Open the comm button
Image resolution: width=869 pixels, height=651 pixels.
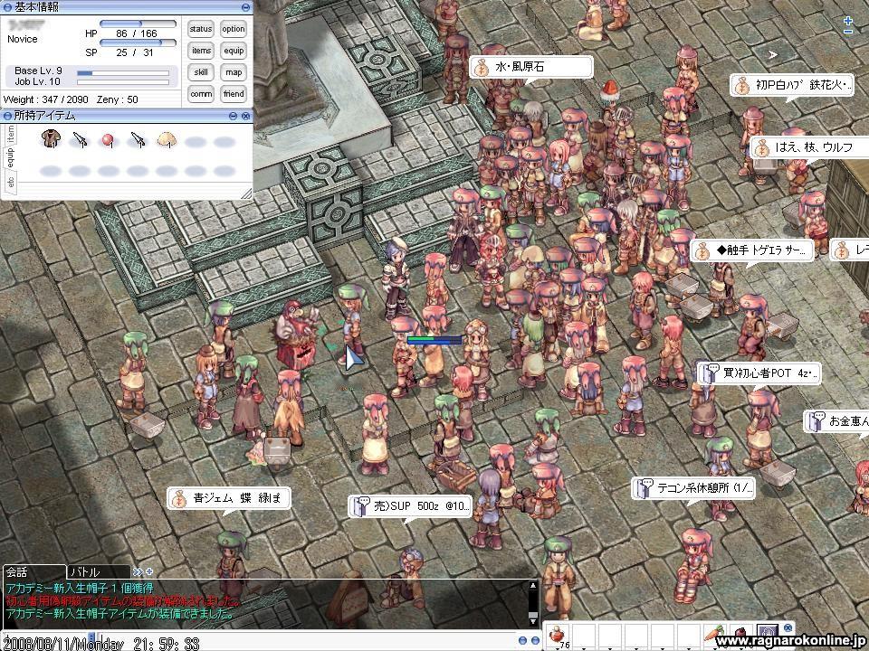[x=201, y=94]
